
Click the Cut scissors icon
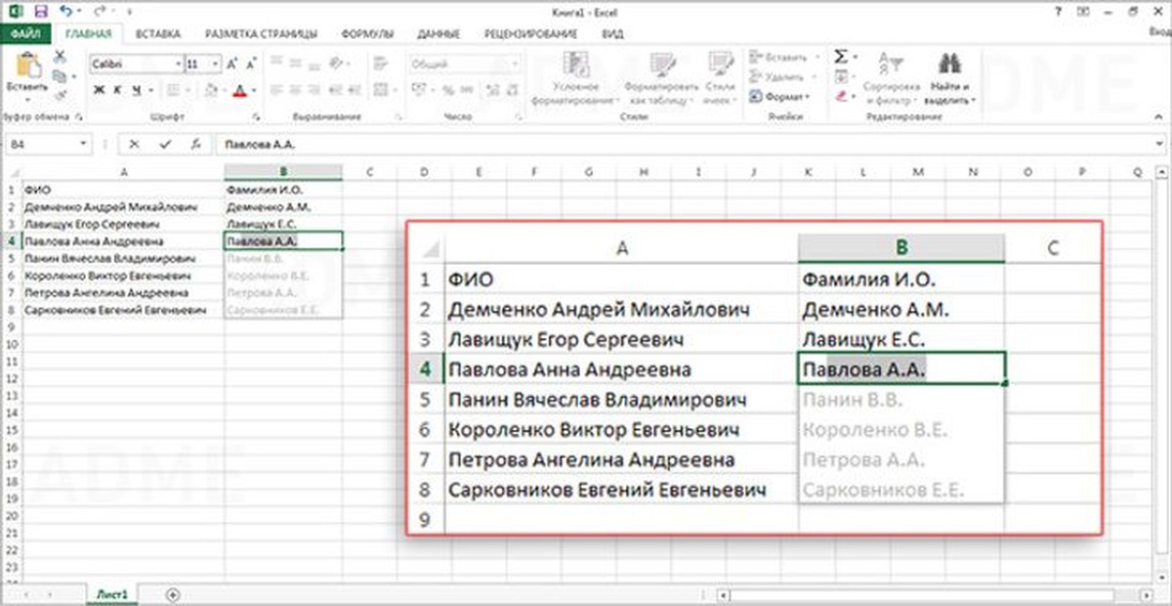coord(60,56)
